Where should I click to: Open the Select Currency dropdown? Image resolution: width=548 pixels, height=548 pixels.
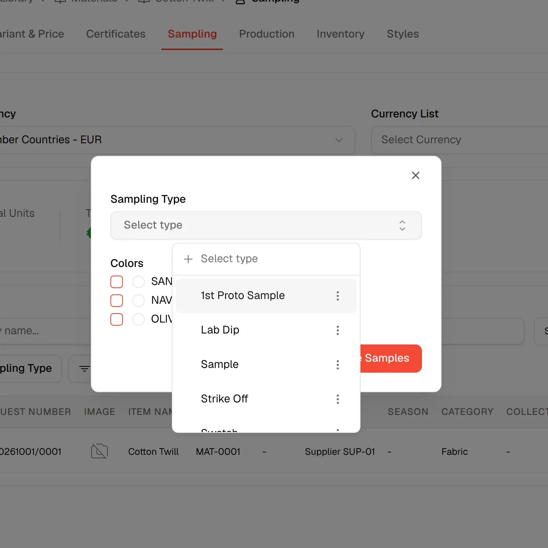coord(460,140)
